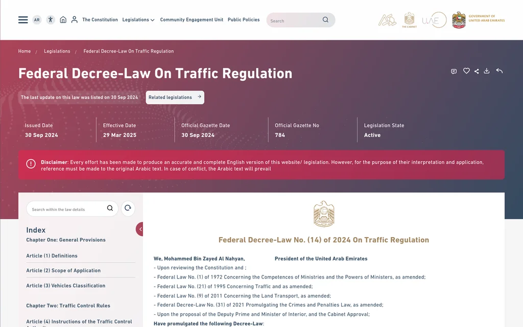Select Chapter Two: Traffic Control Rules
The width and height of the screenshot is (523, 327).
pyautogui.click(x=68, y=306)
